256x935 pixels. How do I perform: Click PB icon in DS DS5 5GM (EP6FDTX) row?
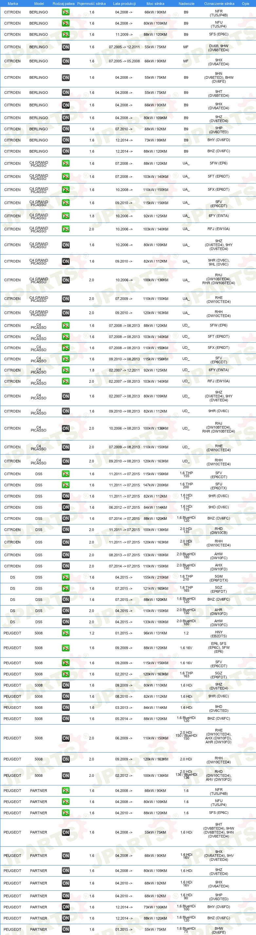pyautogui.click(x=65, y=577)
